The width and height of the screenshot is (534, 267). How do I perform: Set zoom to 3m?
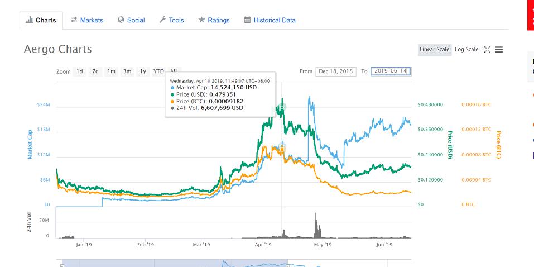127,71
